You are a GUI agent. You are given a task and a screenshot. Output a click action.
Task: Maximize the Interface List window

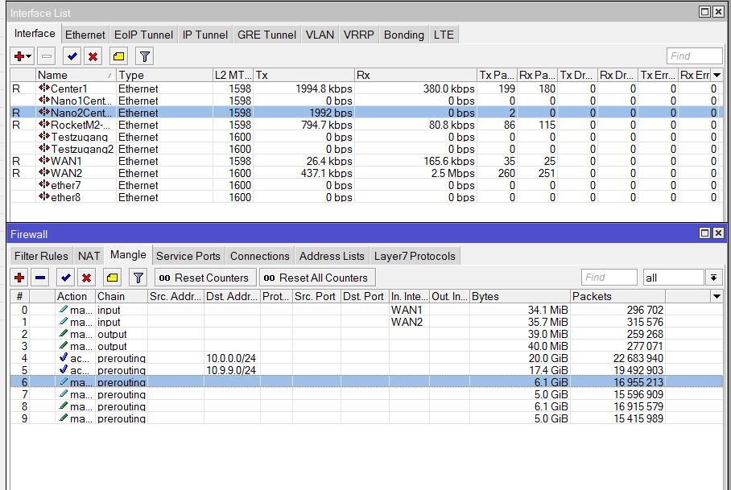click(x=705, y=11)
